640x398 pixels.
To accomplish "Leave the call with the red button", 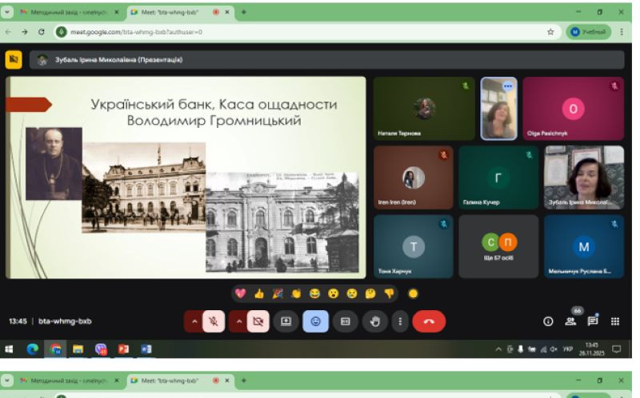I will pyautogui.click(x=429, y=321).
